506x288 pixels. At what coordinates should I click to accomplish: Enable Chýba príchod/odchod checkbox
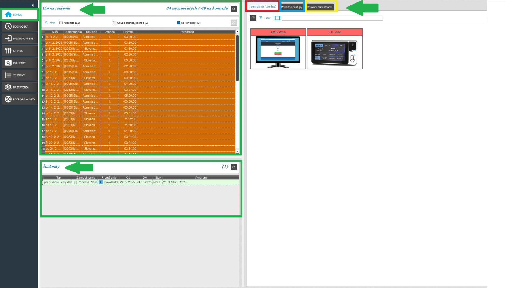coord(115,23)
